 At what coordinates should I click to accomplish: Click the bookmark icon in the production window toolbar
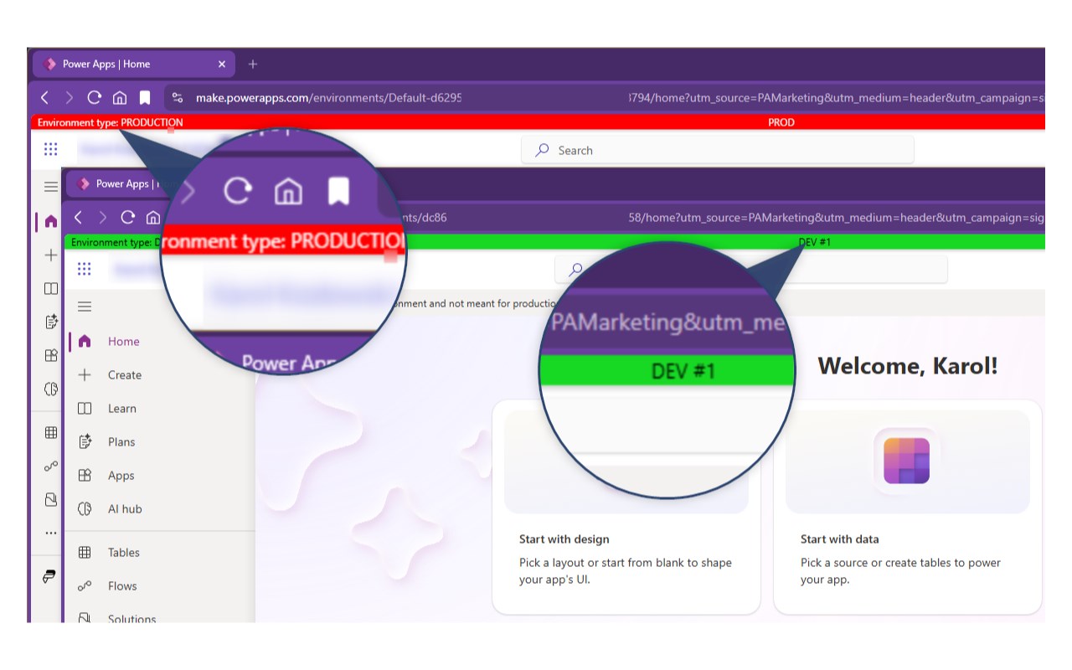[145, 98]
